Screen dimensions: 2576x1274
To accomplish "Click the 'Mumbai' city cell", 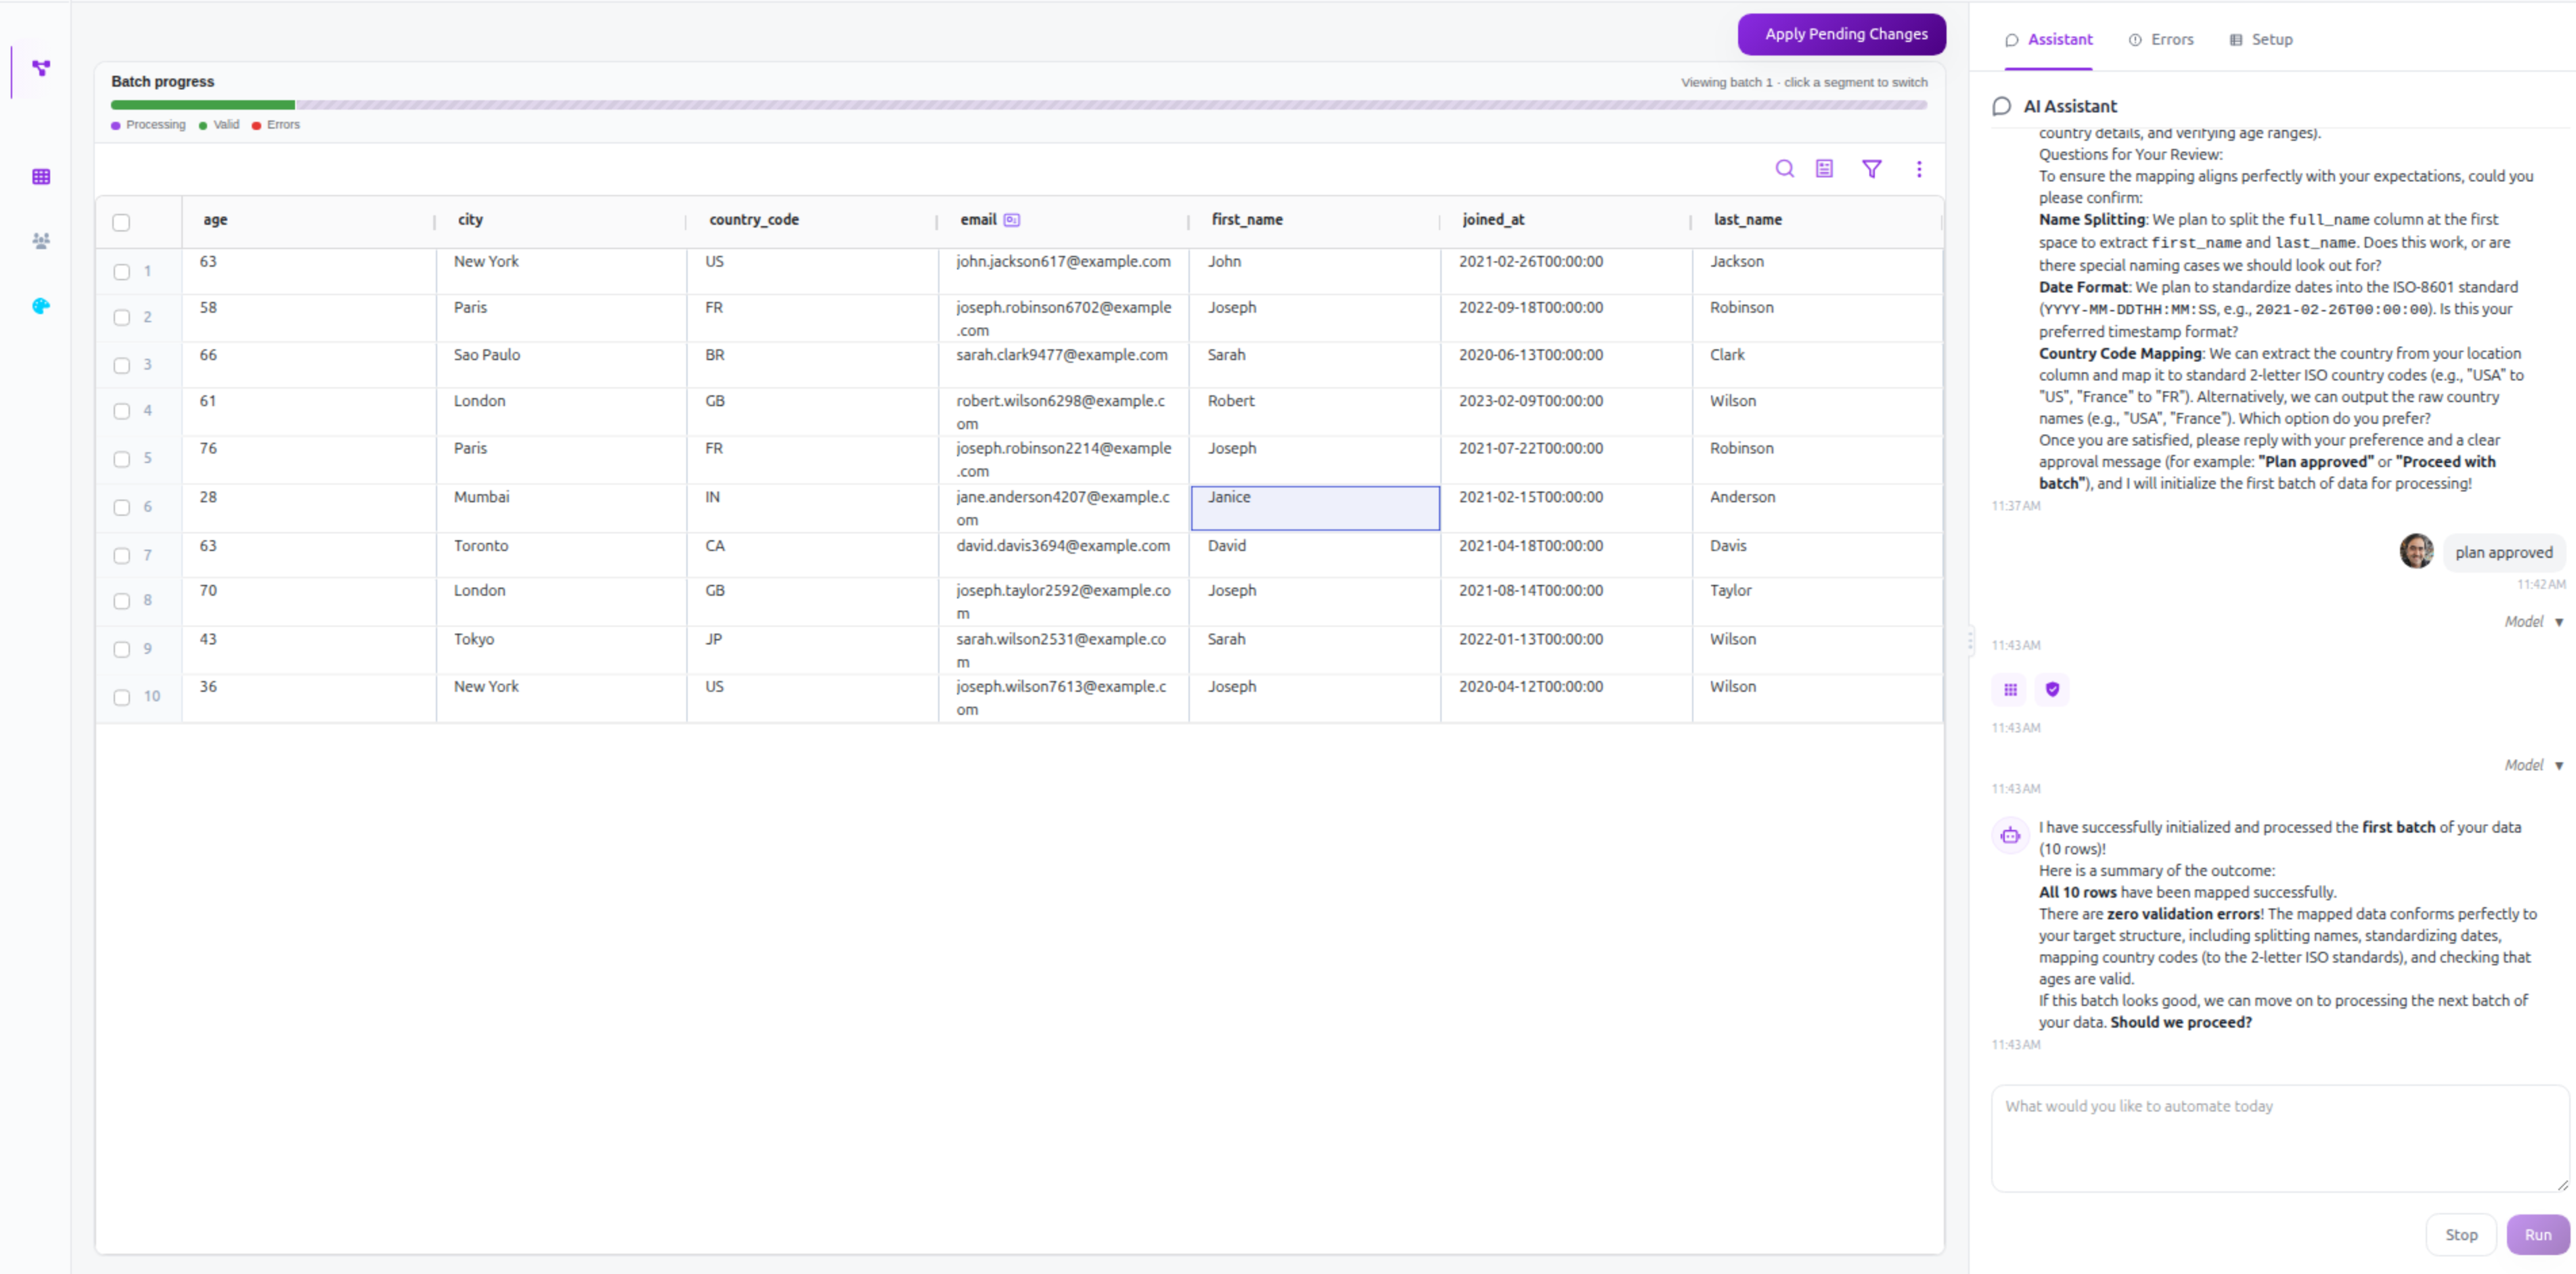I will coord(561,508).
